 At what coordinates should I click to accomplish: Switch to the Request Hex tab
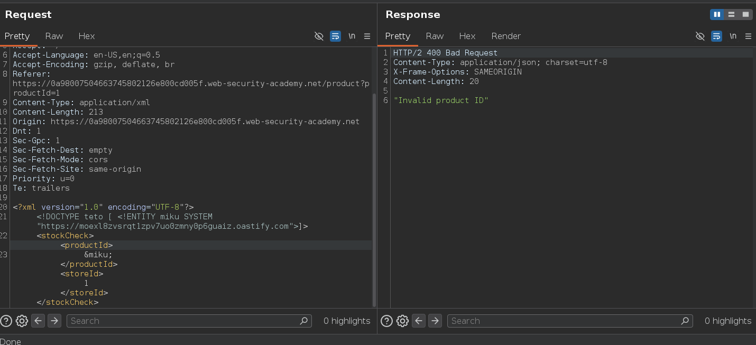coord(87,36)
